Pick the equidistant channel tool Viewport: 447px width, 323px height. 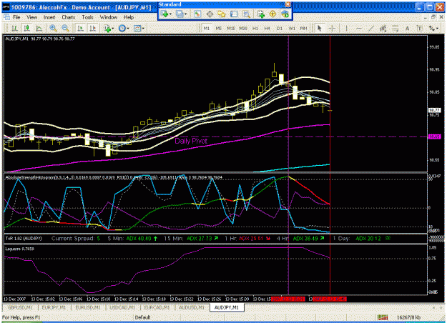[x=383, y=28]
